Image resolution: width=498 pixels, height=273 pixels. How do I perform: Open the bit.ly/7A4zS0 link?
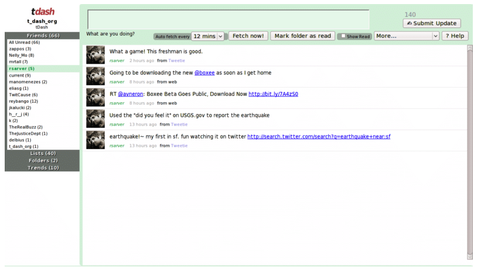pyautogui.click(x=273, y=94)
